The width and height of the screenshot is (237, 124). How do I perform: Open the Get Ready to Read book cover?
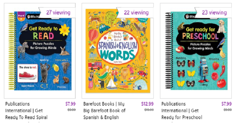[40, 51]
